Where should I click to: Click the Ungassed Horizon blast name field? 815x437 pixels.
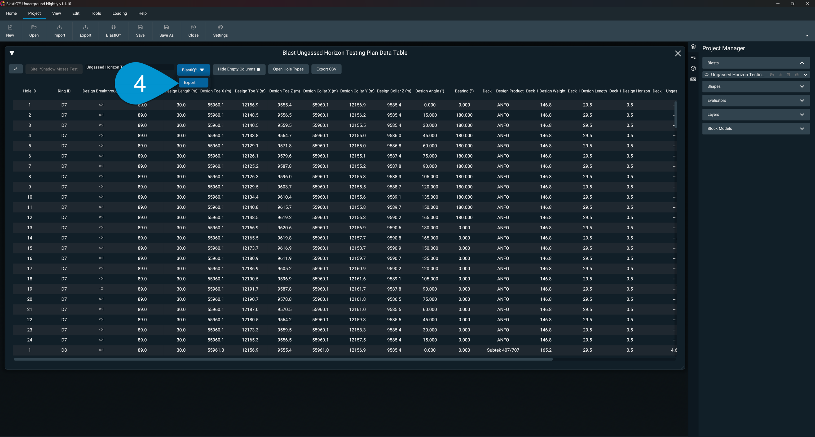(130, 67)
